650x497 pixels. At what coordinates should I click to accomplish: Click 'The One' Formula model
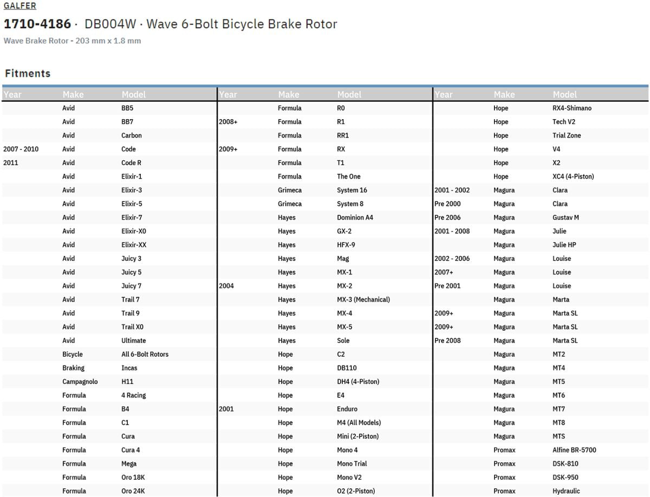click(349, 176)
